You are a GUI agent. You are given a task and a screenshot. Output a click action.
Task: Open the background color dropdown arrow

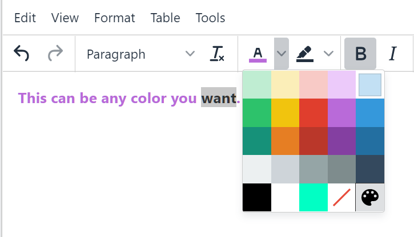tap(328, 54)
